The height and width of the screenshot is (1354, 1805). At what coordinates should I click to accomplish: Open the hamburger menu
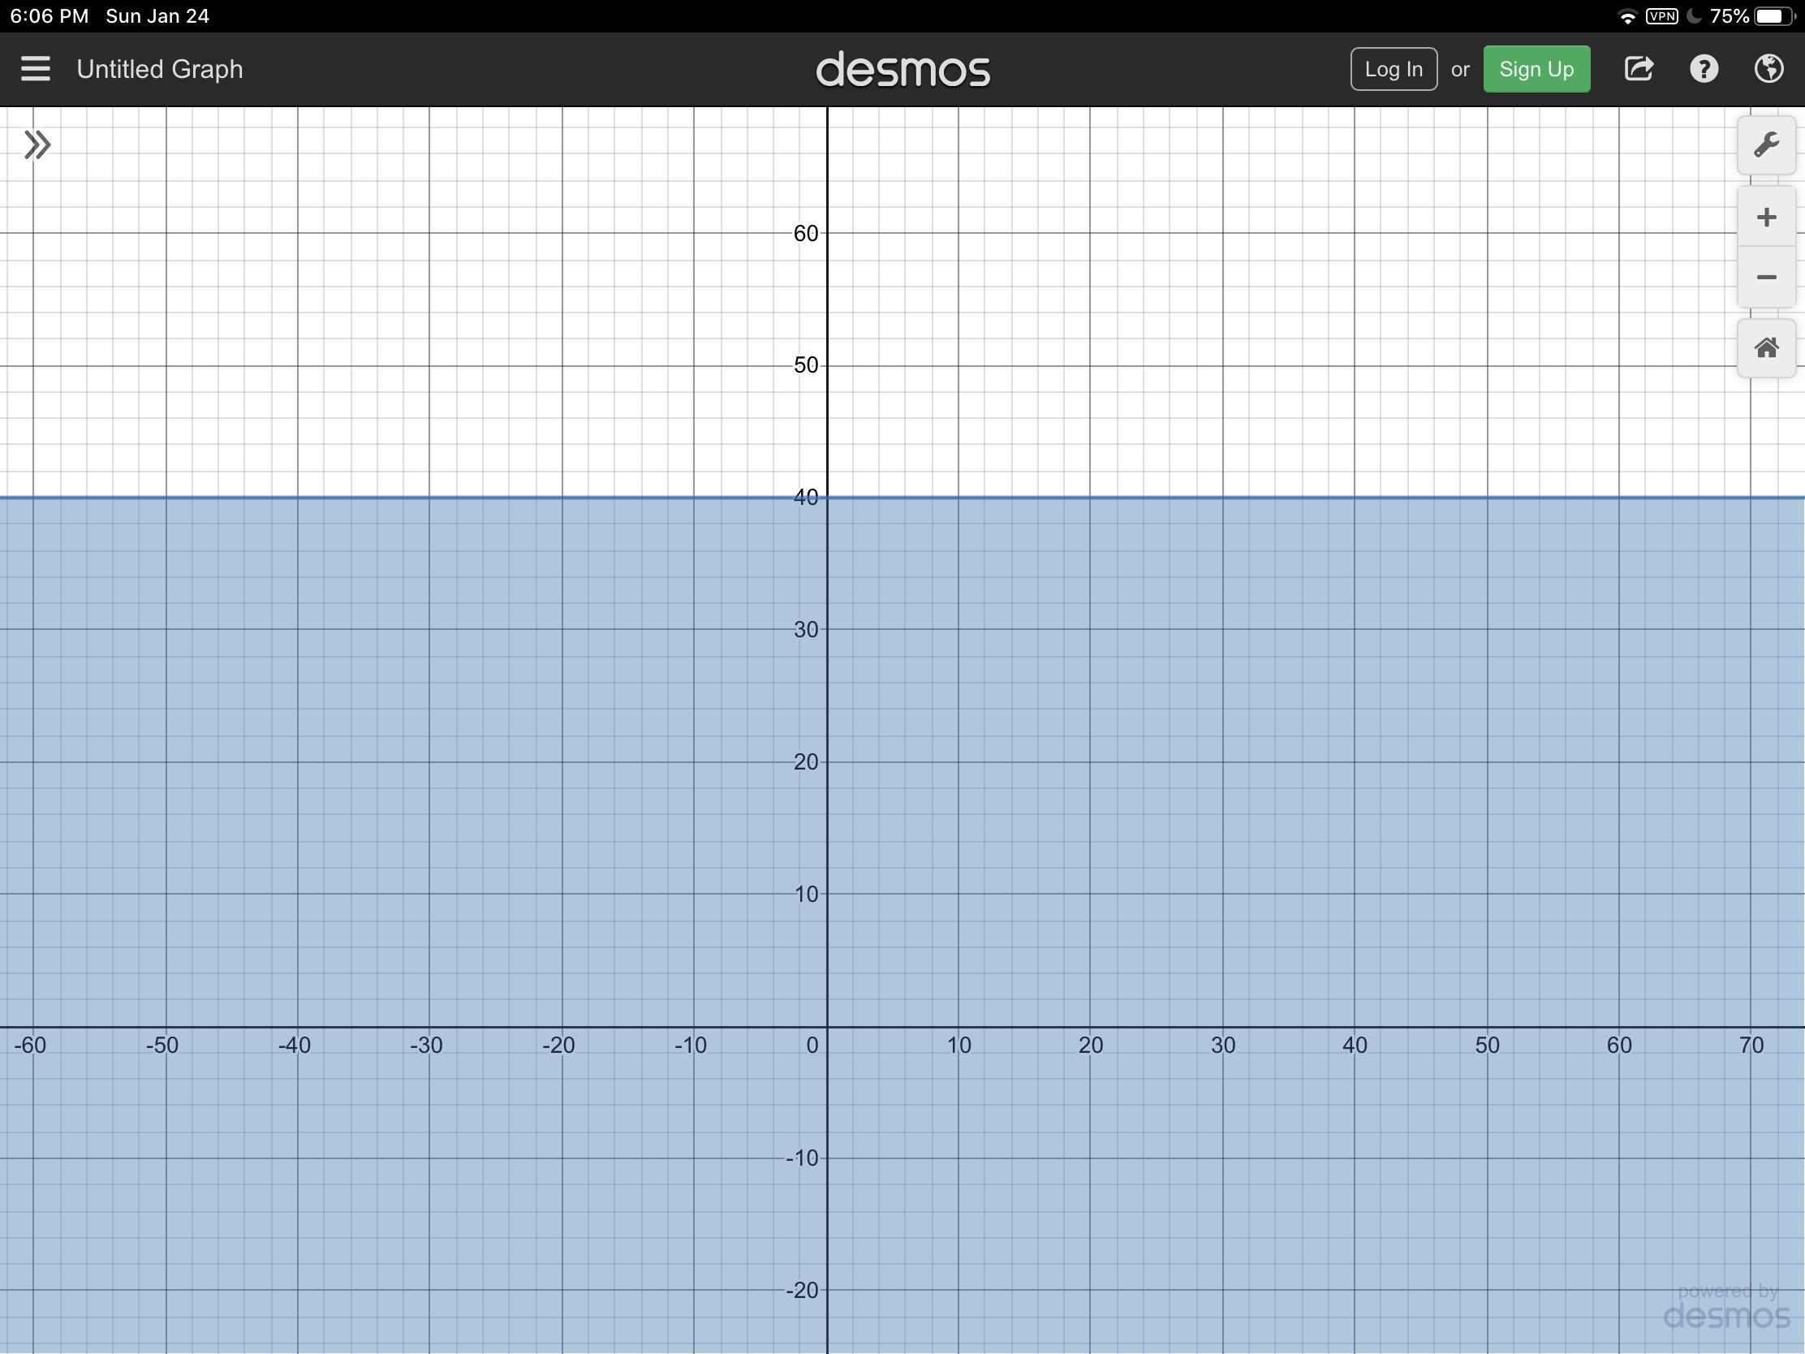(35, 68)
